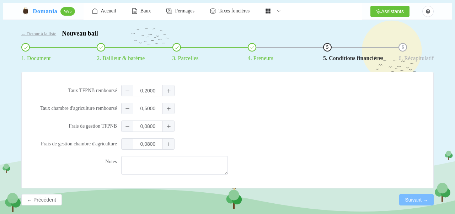Click the step 3 Parcelles checkmark circle

(177, 47)
